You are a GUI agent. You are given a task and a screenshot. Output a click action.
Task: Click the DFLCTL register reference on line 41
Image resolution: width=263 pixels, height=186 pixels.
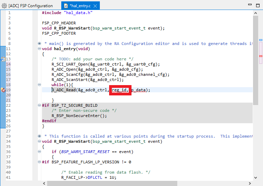[x=95, y=177]
